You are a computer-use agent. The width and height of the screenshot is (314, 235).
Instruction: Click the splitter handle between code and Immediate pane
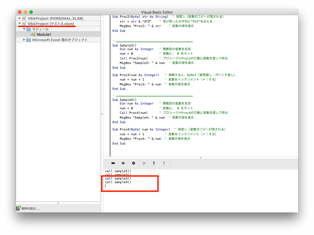click(201, 158)
